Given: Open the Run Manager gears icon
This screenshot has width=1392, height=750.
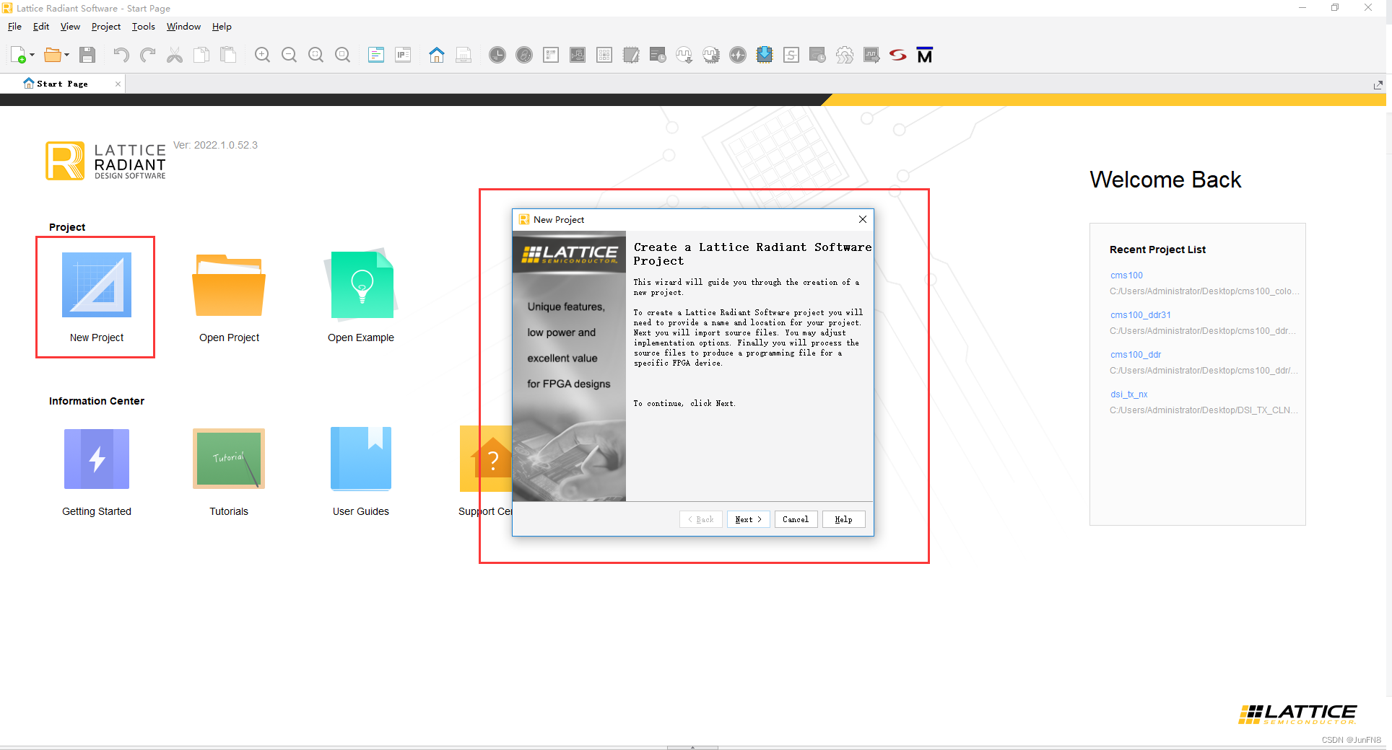Looking at the screenshot, I should point(845,55).
